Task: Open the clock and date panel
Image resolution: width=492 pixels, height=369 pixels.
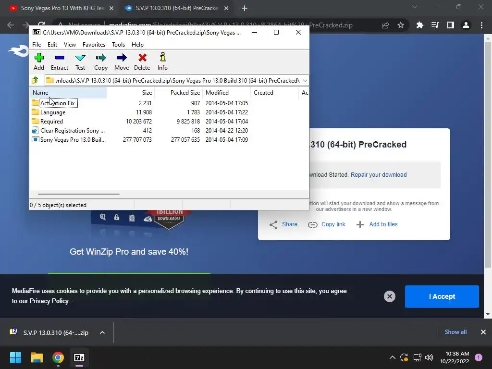Action: [455, 357]
